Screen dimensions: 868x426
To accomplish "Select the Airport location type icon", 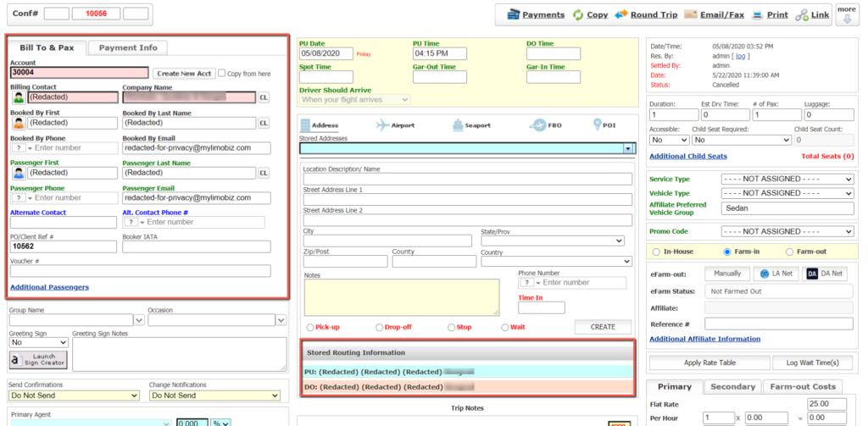I will [x=382, y=124].
